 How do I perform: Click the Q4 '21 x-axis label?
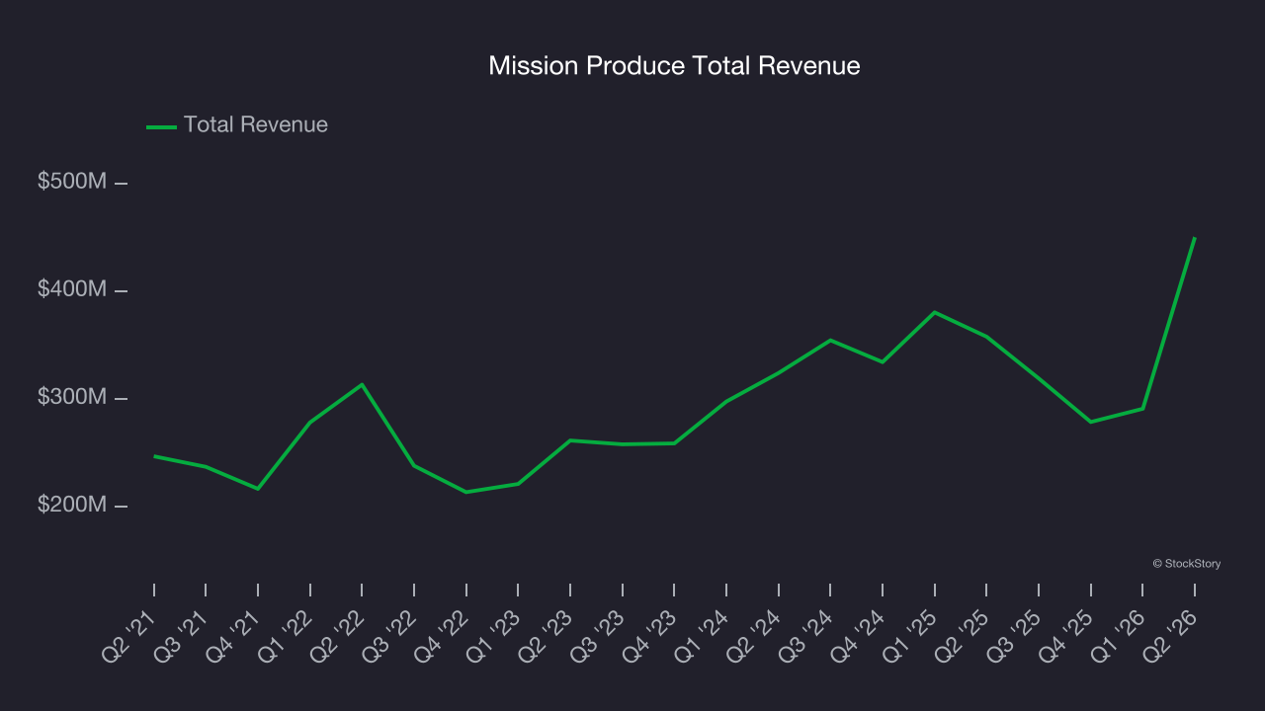coord(234,636)
